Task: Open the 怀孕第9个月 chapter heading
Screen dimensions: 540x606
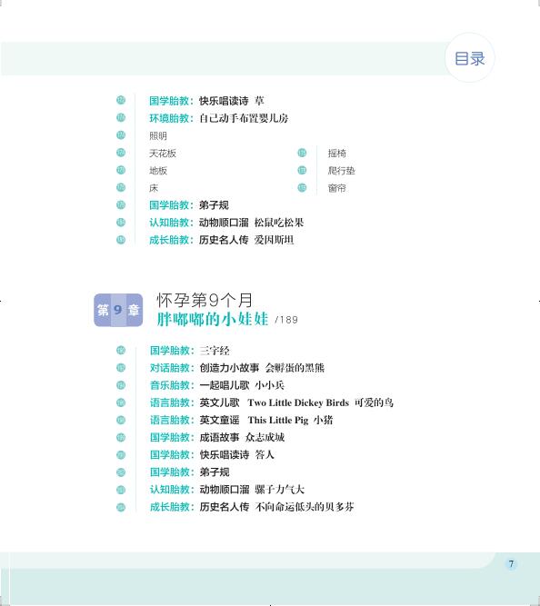Action: click(x=205, y=300)
